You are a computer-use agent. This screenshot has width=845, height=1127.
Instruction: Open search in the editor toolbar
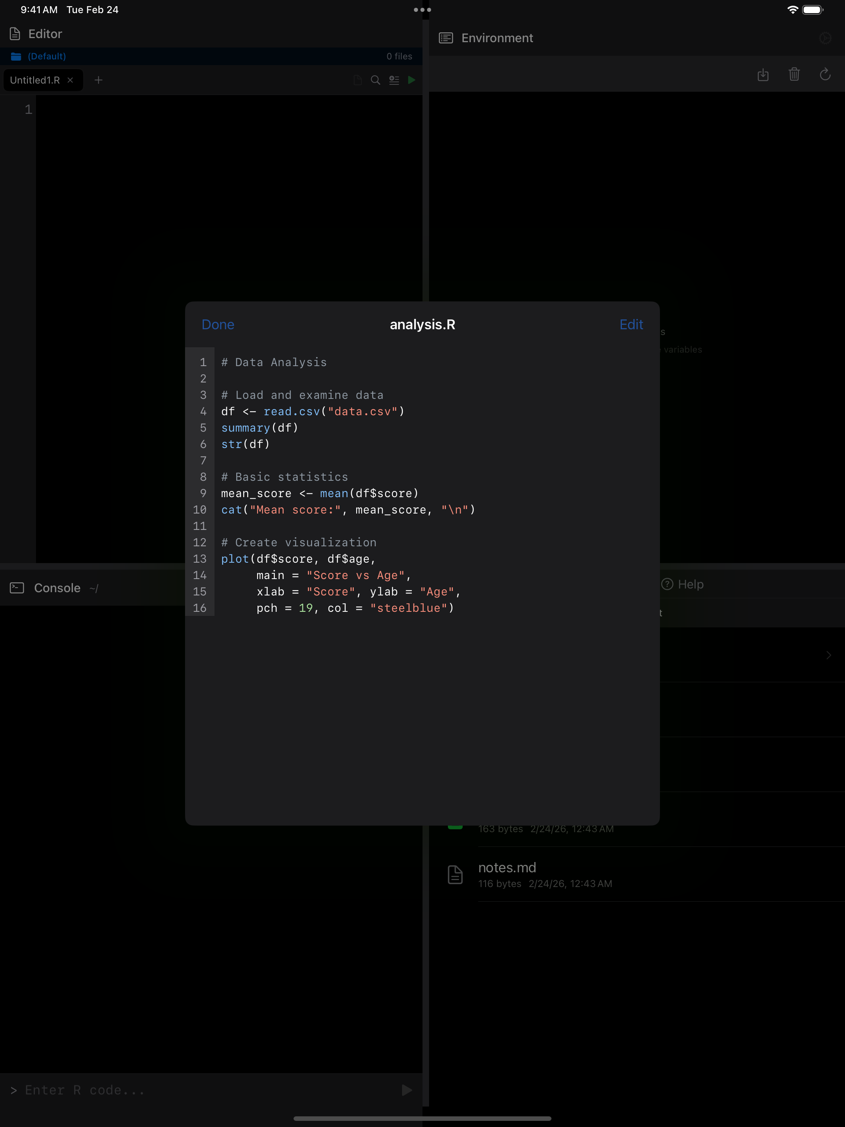click(375, 80)
